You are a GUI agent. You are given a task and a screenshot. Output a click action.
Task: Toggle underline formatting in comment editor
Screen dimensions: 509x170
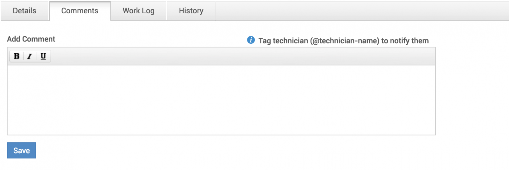coord(43,56)
